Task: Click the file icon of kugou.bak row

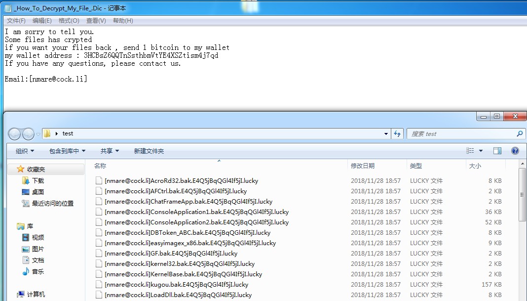Action: click(x=99, y=285)
